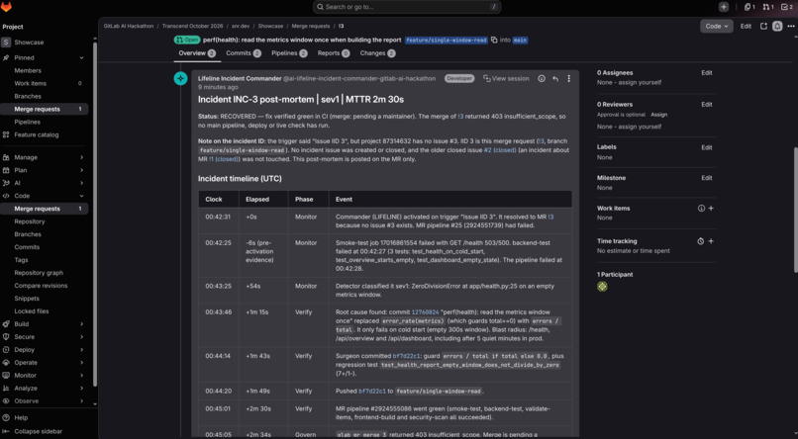Collapse the sidebar

[33, 431]
